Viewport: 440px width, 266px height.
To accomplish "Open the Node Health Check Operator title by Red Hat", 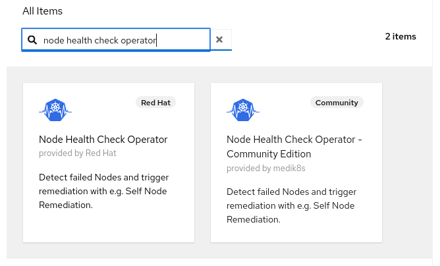I will [x=103, y=140].
